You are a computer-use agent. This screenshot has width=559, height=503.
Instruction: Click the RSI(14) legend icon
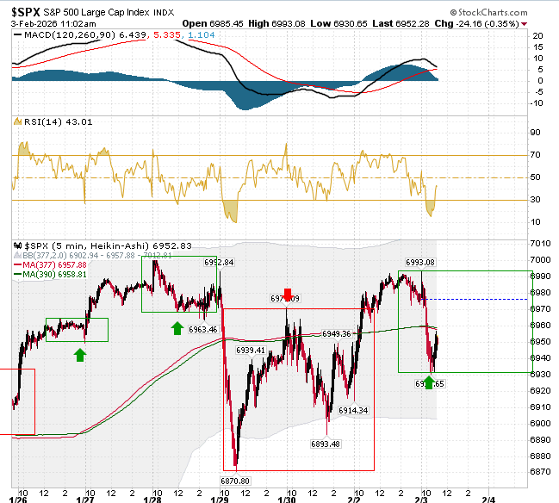click(x=17, y=121)
